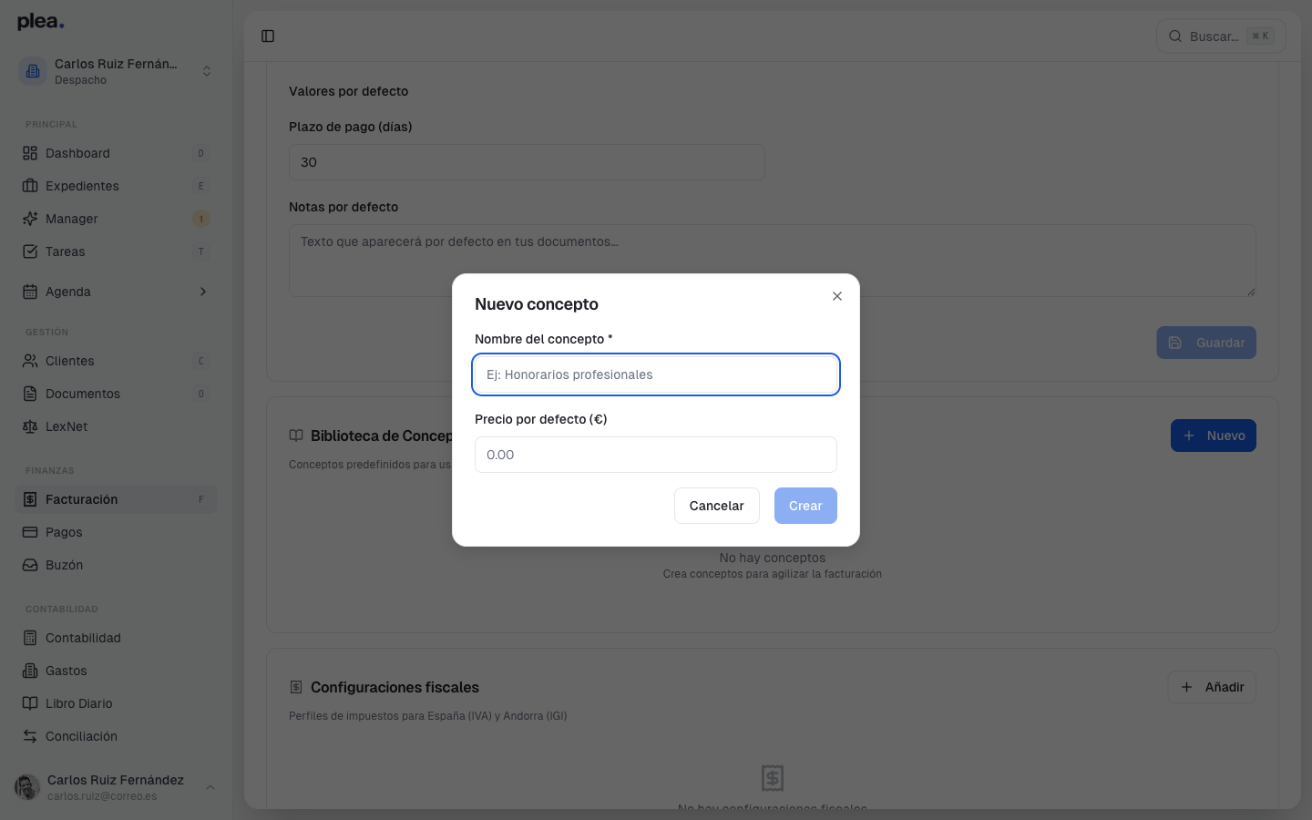The width and height of the screenshot is (1312, 820).
Task: Expand the Agenda submenu chevron
Action: [x=203, y=292]
